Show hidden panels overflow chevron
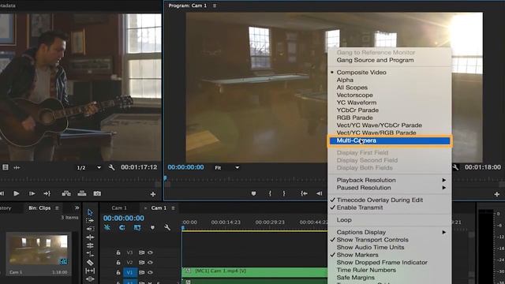505x284 pixels. click(77, 208)
